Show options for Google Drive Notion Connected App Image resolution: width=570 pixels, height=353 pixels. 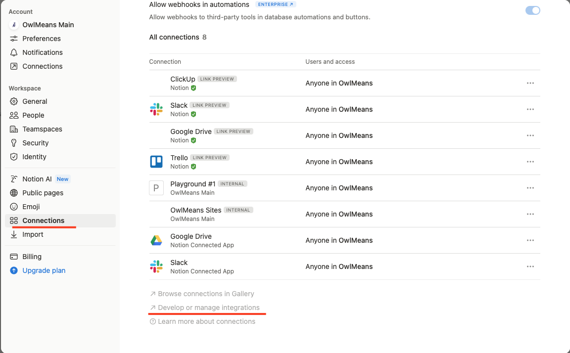coord(530,240)
